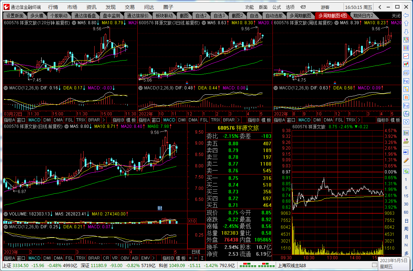Image resolution: width=413 pixels, height=271 pixels.
Task: Expand dropdown beside 日线 chart title
Action: click(x=67, y=126)
